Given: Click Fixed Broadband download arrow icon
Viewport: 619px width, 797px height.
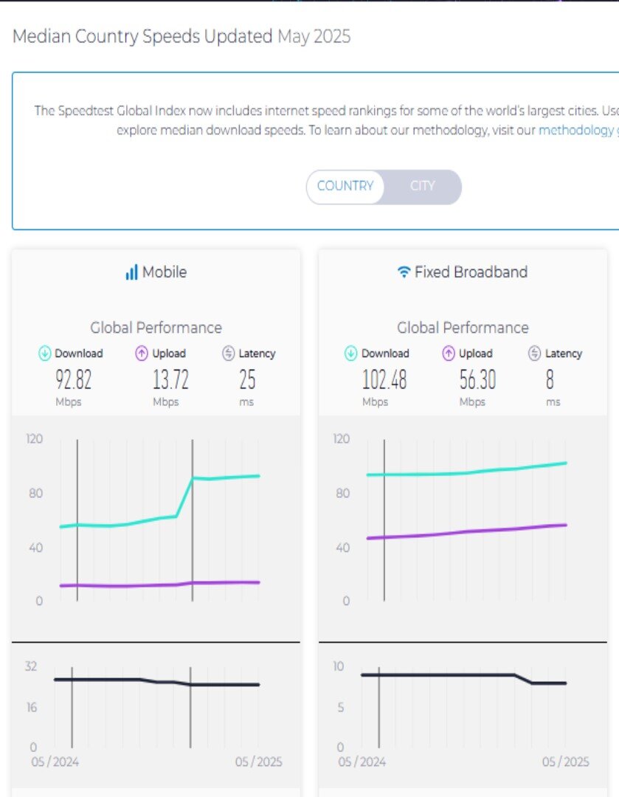Looking at the screenshot, I should pos(351,353).
